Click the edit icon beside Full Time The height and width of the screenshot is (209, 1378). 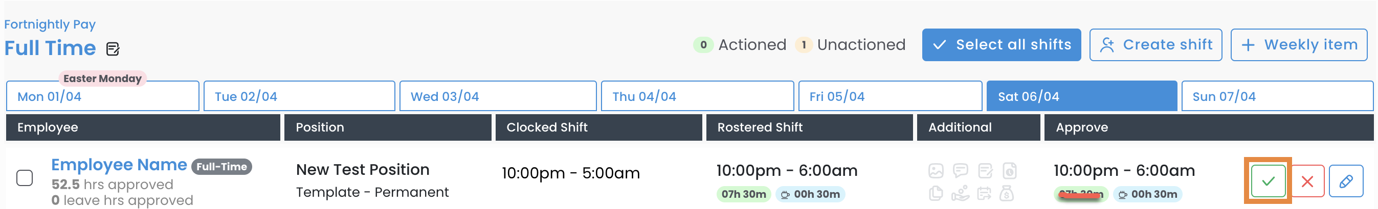[x=113, y=49]
